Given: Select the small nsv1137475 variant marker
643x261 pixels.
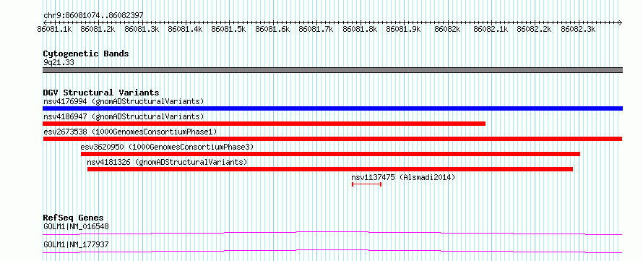Looking at the screenshot, I should pyautogui.click(x=366, y=184).
